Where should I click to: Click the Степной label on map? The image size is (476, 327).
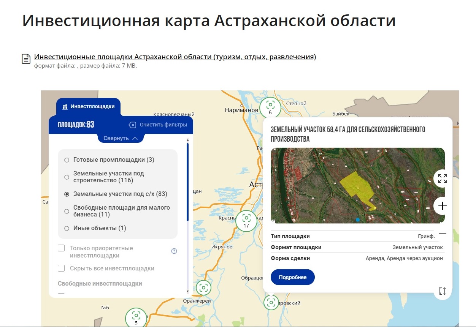[296, 103]
